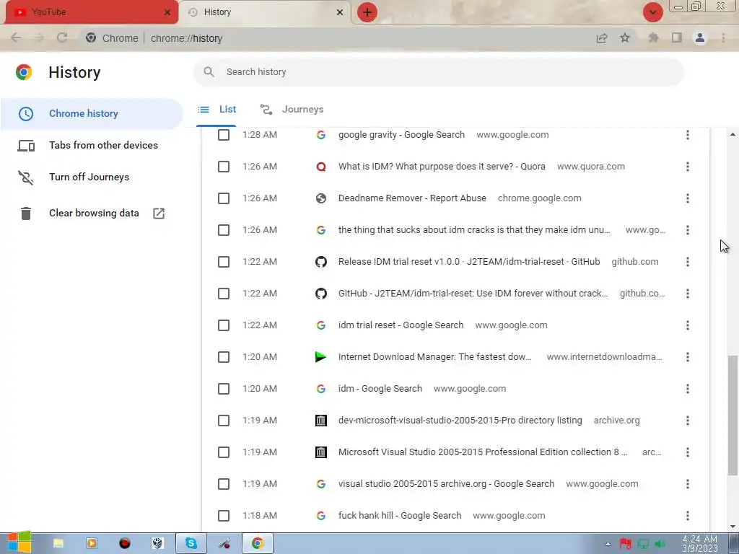Check the box for GitHub J2TEAM/idm-trial-reset entry
Image resolution: width=739 pixels, height=554 pixels.
click(x=224, y=294)
